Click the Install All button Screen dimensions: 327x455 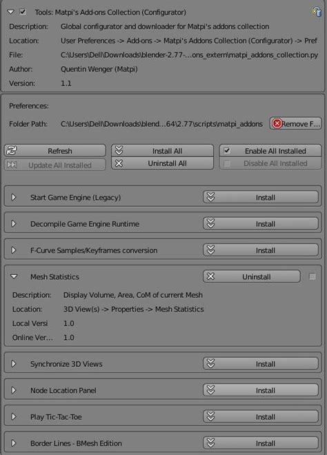click(162, 151)
